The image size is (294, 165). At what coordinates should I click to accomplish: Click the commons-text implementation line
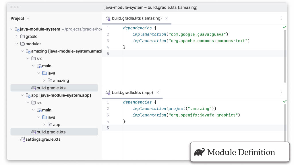[191, 41]
